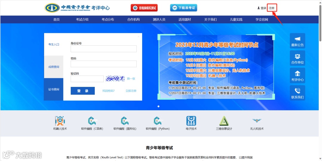The image size is (322, 161).
Task: Click the 找回密码? link
Action: click(109, 91)
